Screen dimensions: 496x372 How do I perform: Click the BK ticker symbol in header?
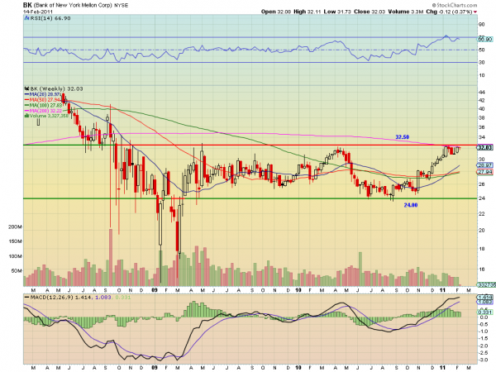[x=27, y=5]
